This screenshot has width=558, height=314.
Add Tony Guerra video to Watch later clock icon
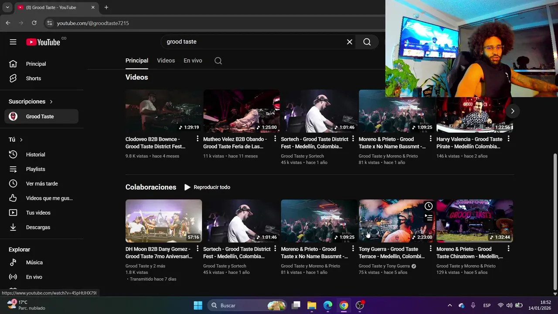(429, 206)
